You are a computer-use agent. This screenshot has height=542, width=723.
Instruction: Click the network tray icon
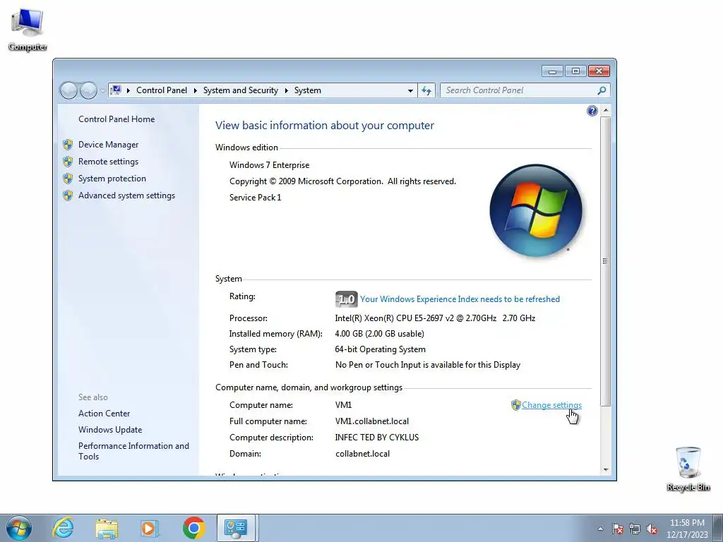(x=635, y=529)
